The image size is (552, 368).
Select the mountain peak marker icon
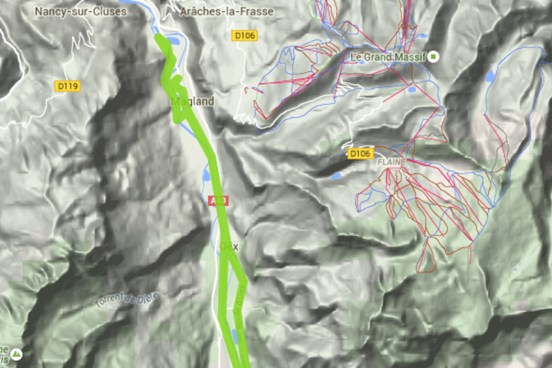click(17, 354)
